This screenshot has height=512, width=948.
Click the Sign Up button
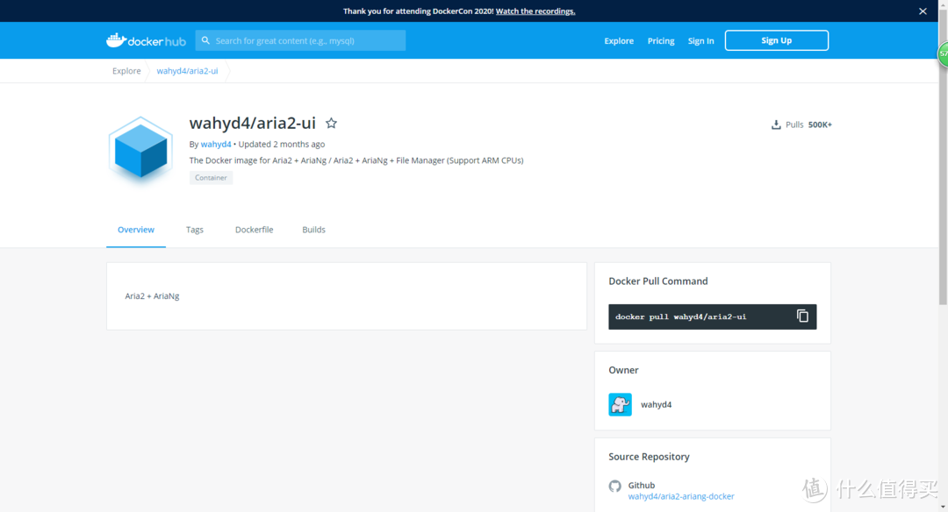776,40
